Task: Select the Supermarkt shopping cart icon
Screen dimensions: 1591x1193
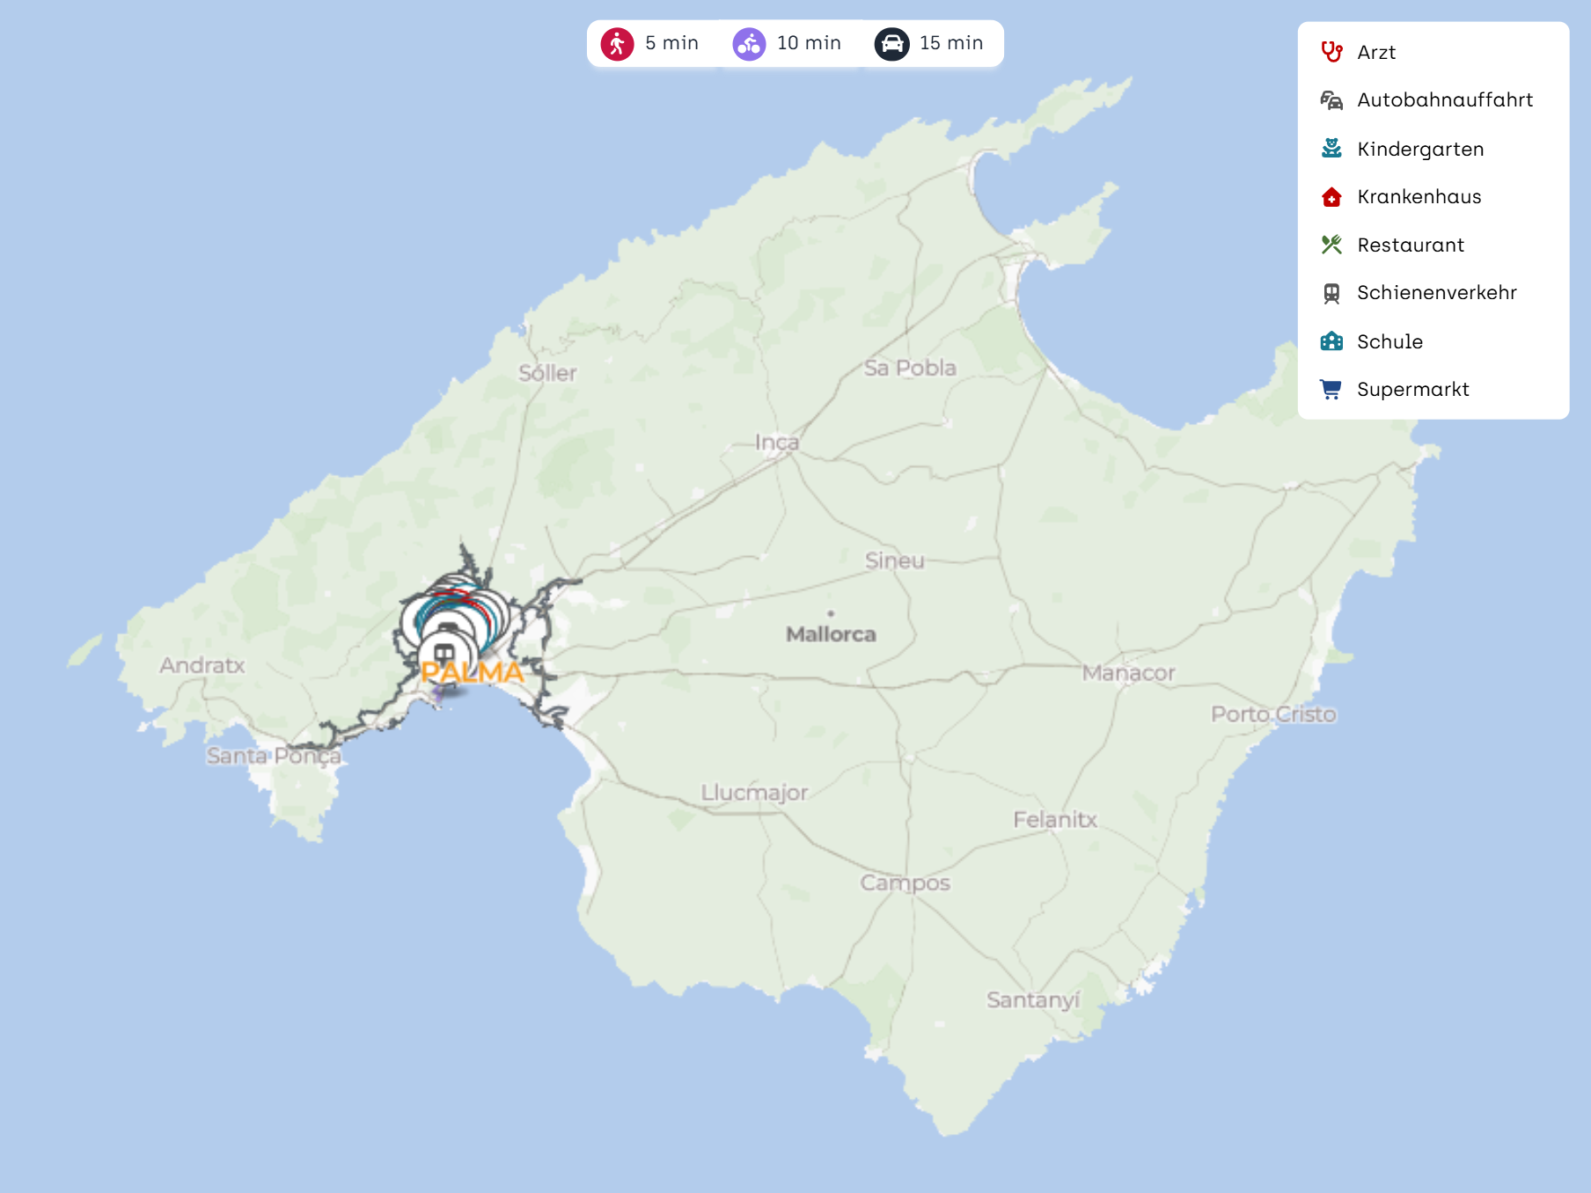Action: [x=1331, y=389]
